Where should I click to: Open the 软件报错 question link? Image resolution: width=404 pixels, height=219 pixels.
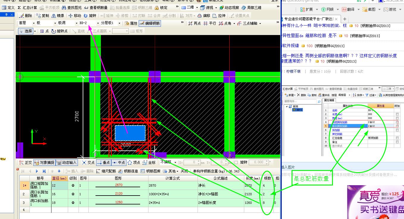point(290,46)
